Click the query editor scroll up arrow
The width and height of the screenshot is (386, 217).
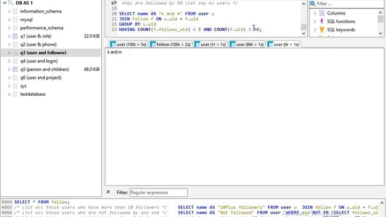coord(303,4)
